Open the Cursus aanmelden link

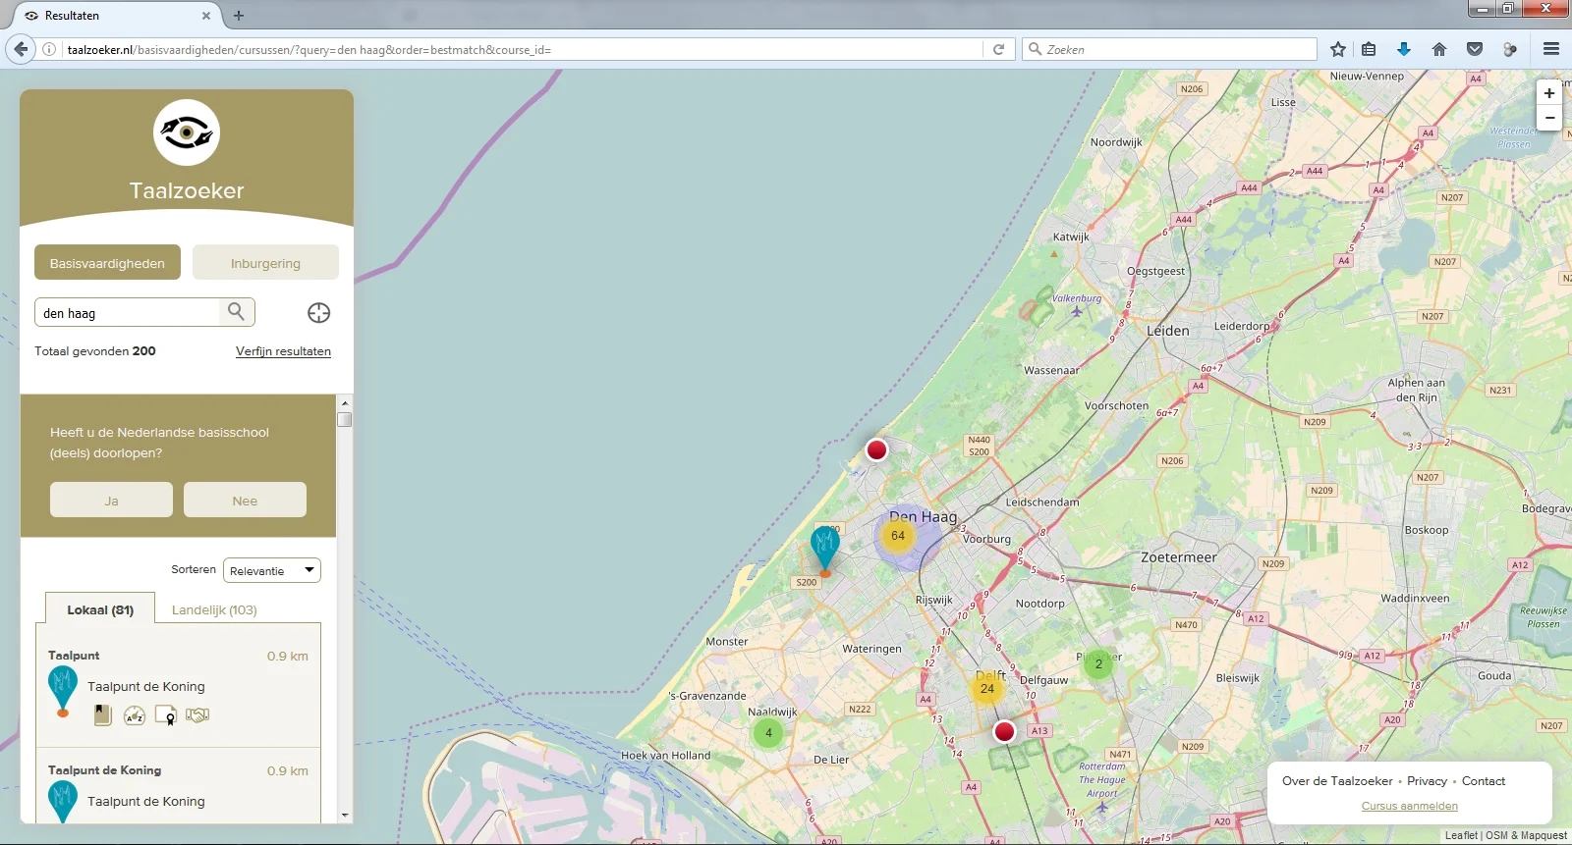(x=1409, y=806)
